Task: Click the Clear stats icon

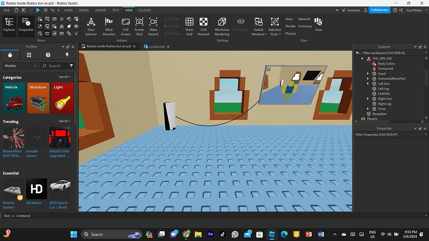Action: tap(318, 23)
